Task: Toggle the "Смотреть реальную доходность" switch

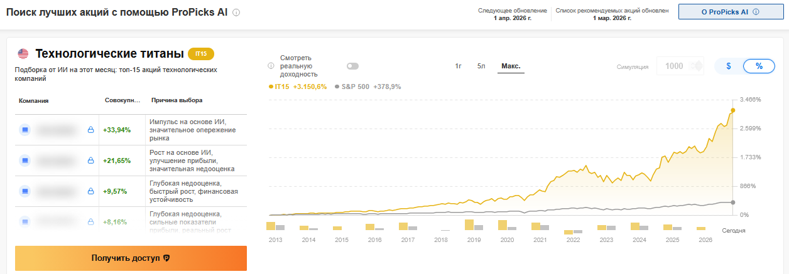Action: [x=352, y=66]
